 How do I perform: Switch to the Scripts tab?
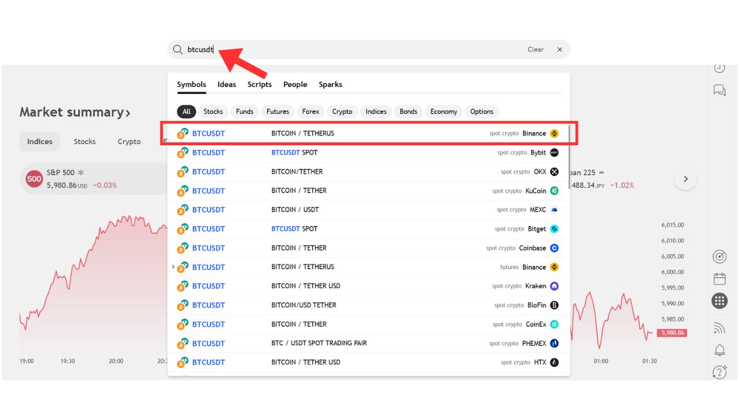260,84
